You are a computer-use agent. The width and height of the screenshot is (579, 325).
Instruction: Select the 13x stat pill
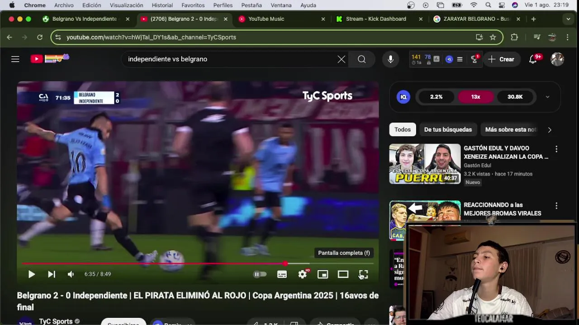tap(475, 97)
